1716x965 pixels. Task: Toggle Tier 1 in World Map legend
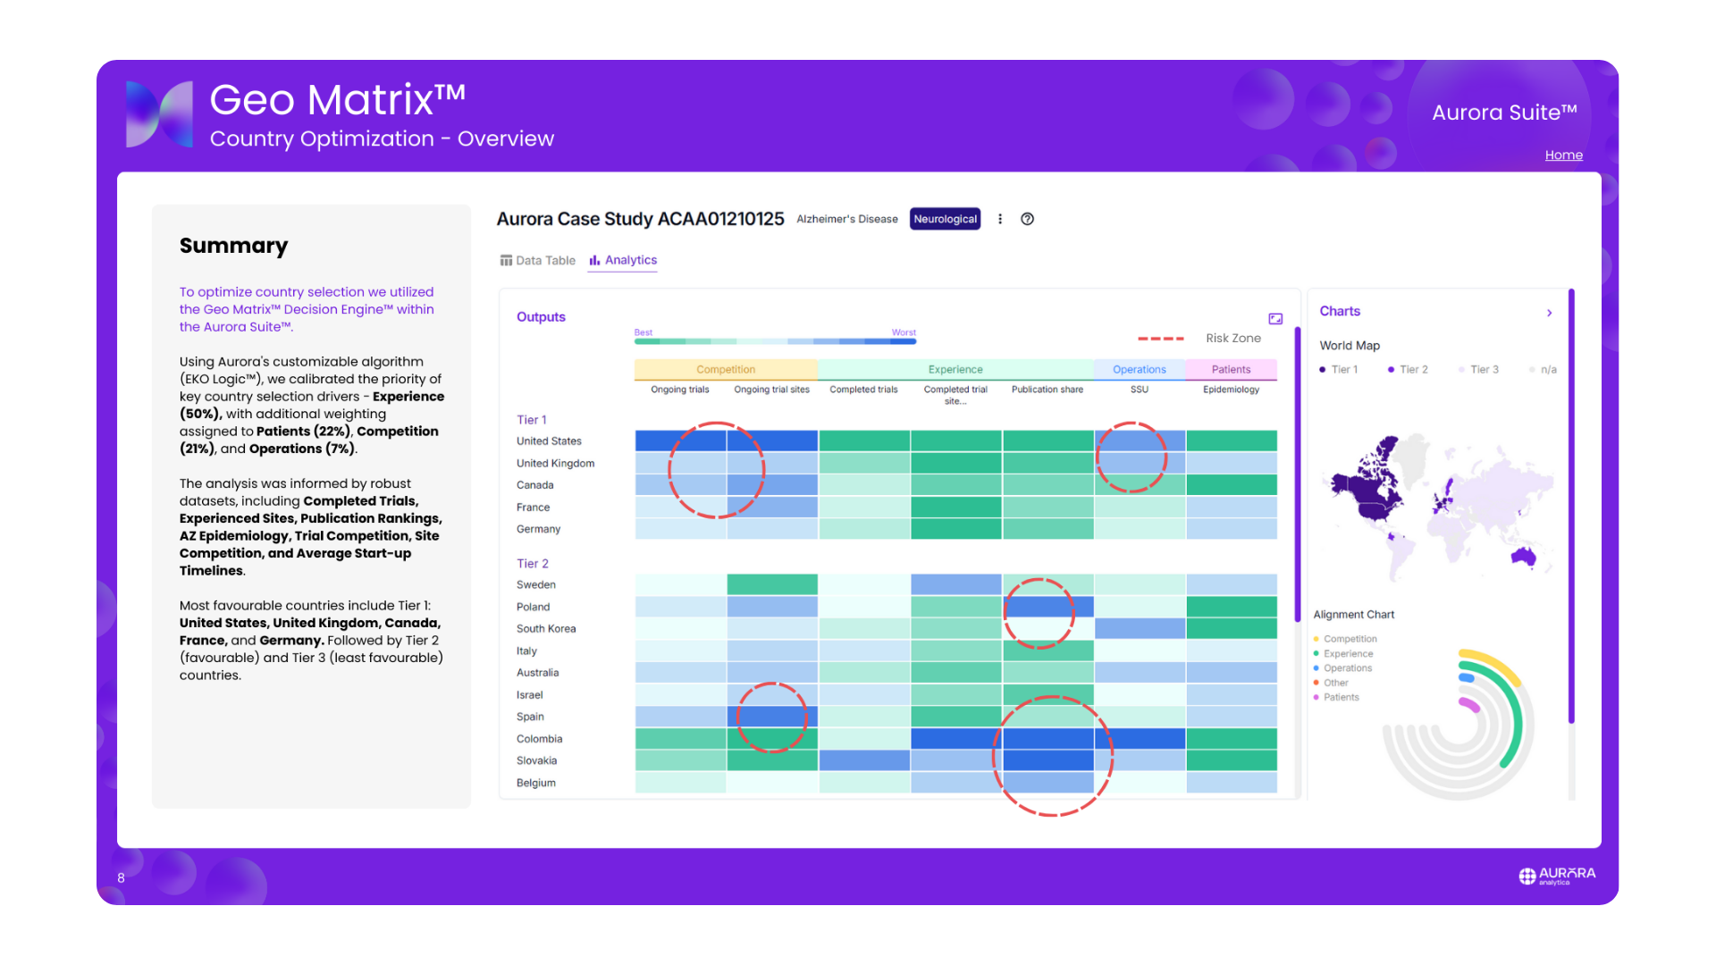tap(1339, 370)
